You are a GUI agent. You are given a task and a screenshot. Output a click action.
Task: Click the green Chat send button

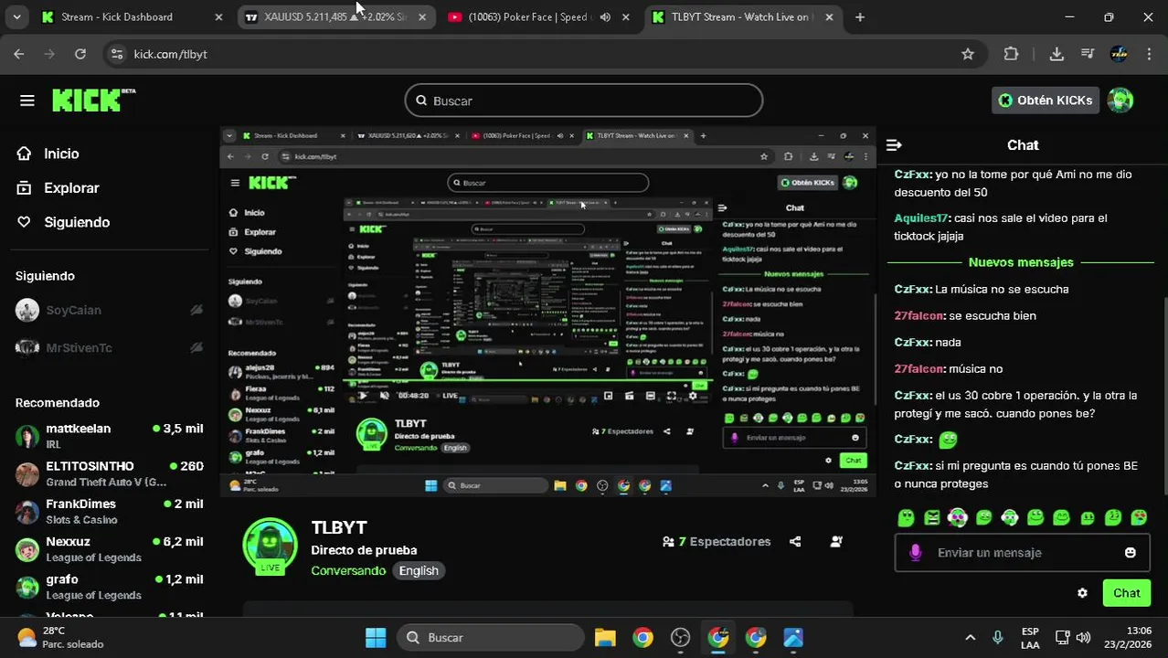point(1127,593)
